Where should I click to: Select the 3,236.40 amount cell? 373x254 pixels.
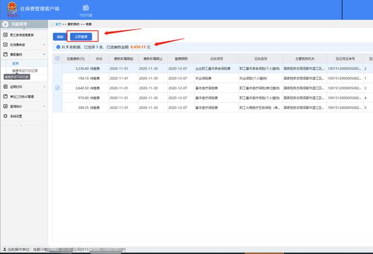(82, 69)
